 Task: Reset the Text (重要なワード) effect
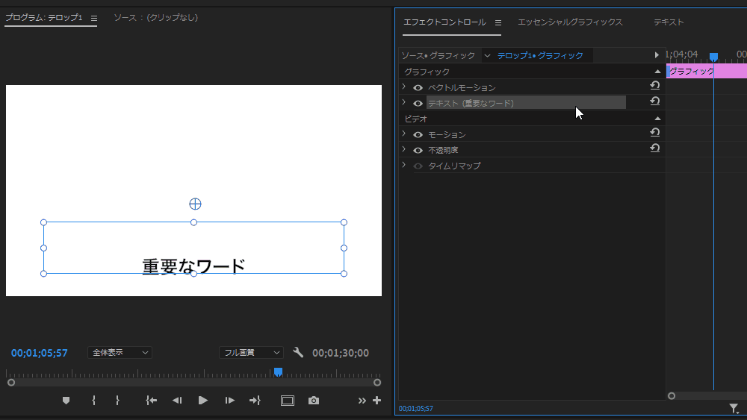tap(655, 101)
